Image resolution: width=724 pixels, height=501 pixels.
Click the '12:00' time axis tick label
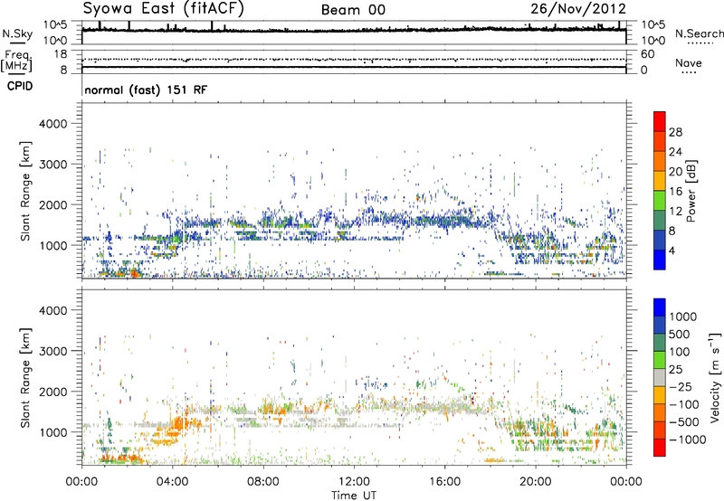354,482
